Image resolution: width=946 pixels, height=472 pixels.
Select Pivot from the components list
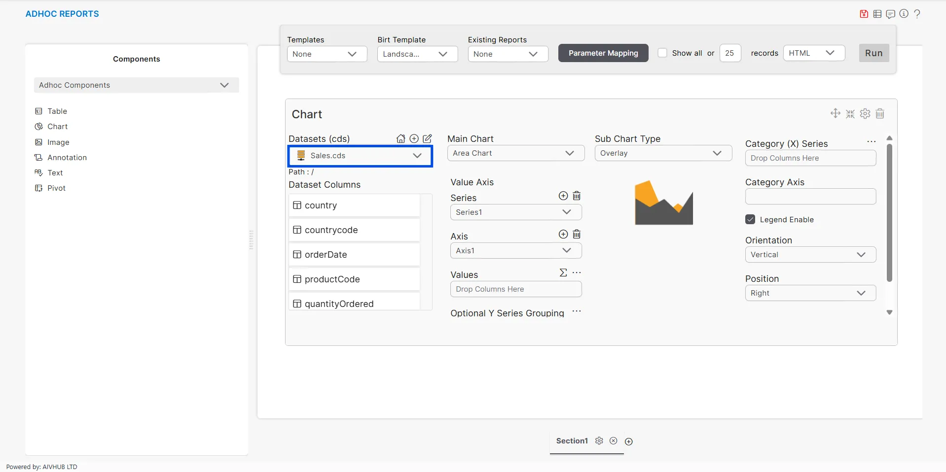pos(56,188)
